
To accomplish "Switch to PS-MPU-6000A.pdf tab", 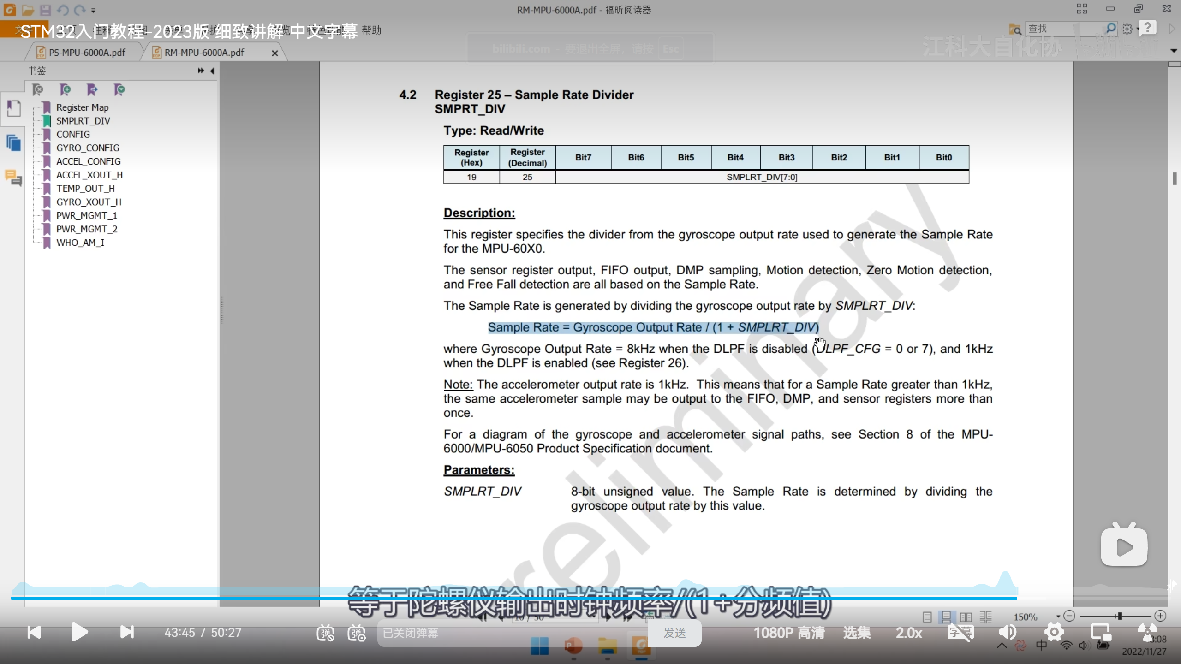I will (87, 53).
